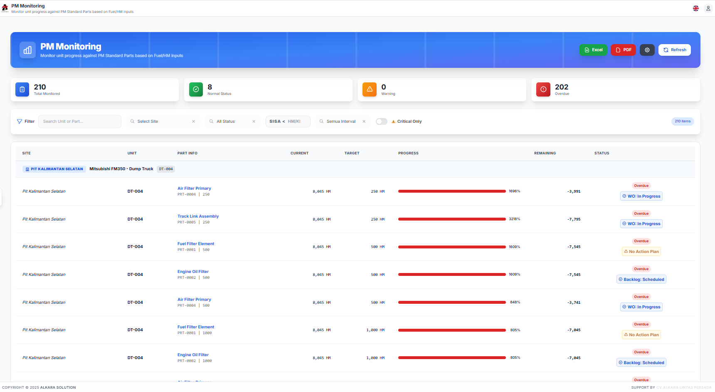Click the orange Warning triangle icon

369,89
